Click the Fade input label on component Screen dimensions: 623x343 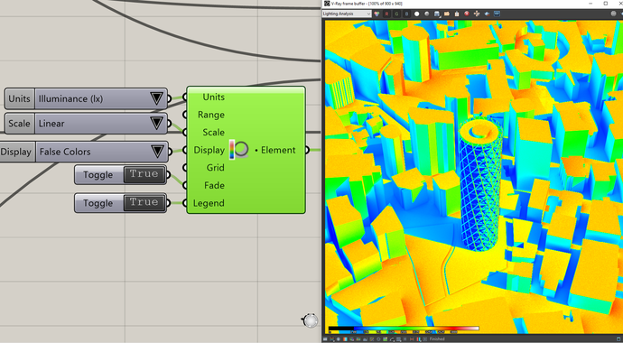(214, 185)
